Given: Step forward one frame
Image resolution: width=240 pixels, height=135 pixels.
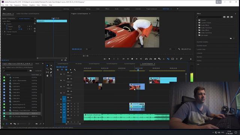Looking at the screenshot, I should coord(136,59).
